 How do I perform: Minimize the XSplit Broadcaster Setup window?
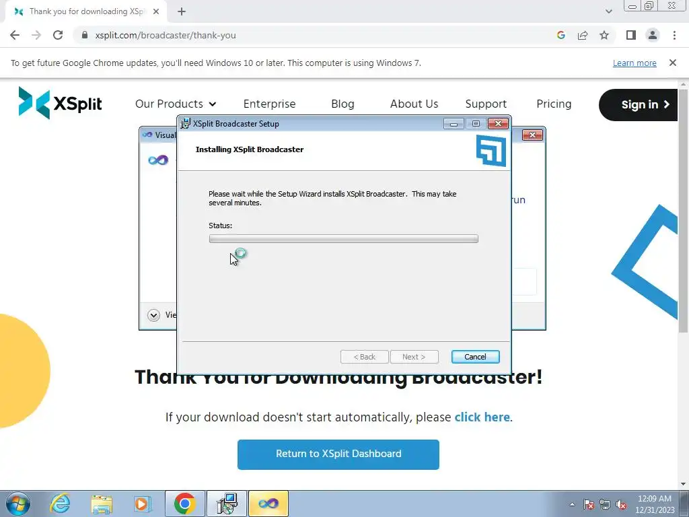454,124
